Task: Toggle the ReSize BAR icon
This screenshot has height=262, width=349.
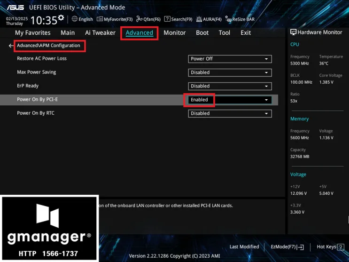Action: tap(228, 19)
